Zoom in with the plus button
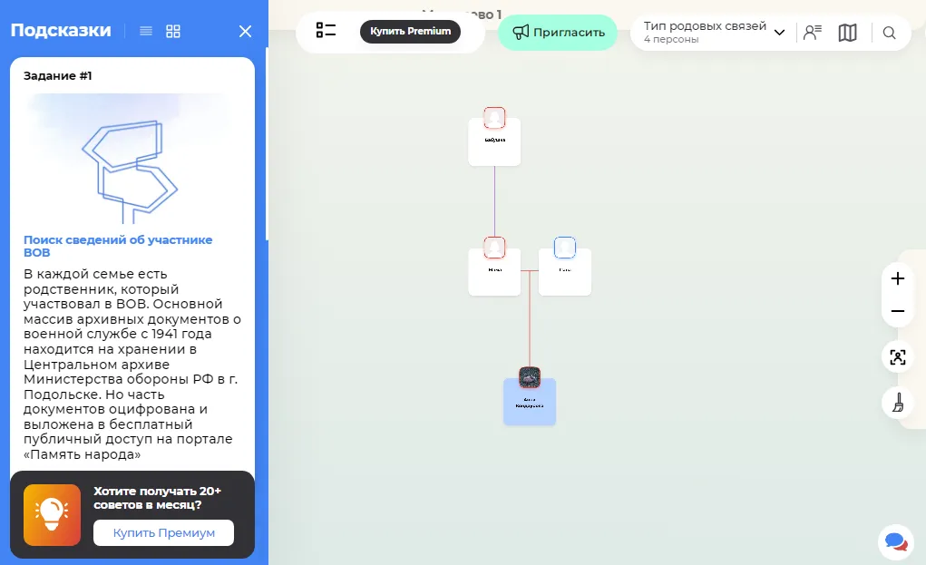This screenshot has height=565, width=926. tap(897, 278)
